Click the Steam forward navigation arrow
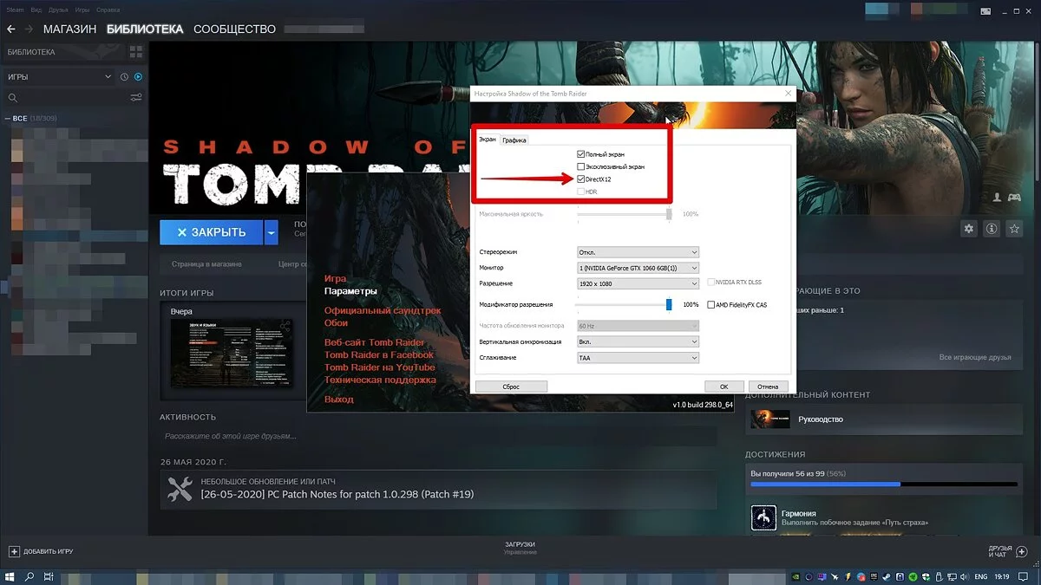Viewport: 1041px width, 585px height. click(29, 29)
